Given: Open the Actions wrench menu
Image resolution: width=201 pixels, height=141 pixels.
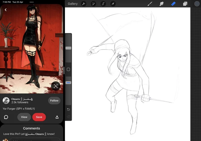Looking at the screenshot, I should click(x=84, y=4).
